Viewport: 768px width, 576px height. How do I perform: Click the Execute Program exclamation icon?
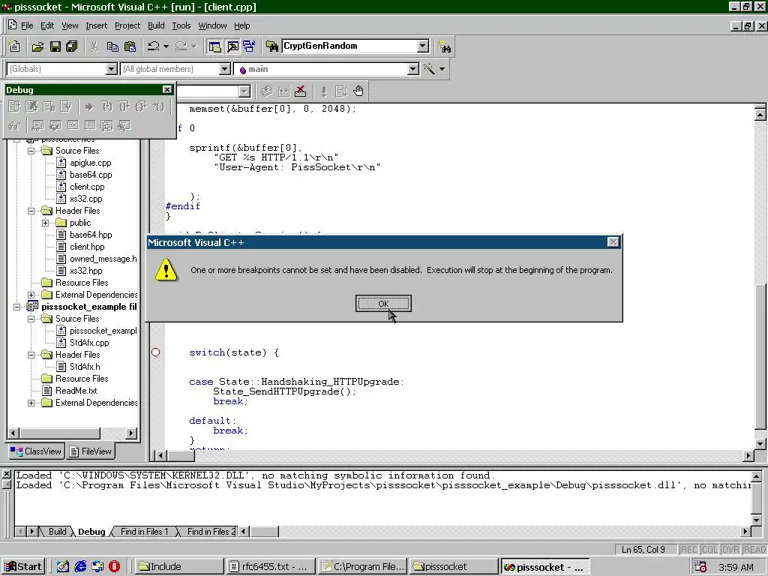(324, 91)
